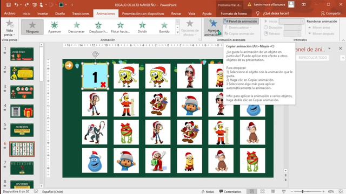Open animation pane options dropdown arrow
The height and width of the screenshot is (194, 346).
[329, 48]
